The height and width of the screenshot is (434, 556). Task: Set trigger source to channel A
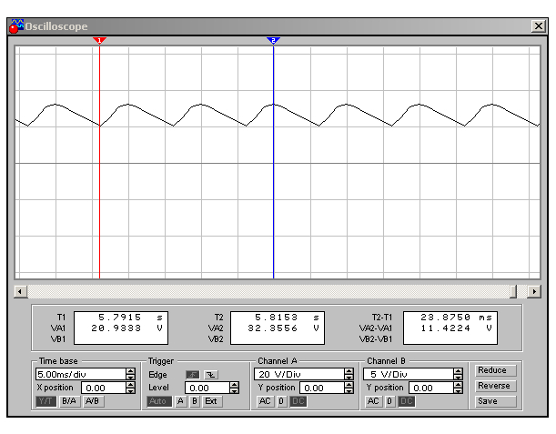[180, 401]
